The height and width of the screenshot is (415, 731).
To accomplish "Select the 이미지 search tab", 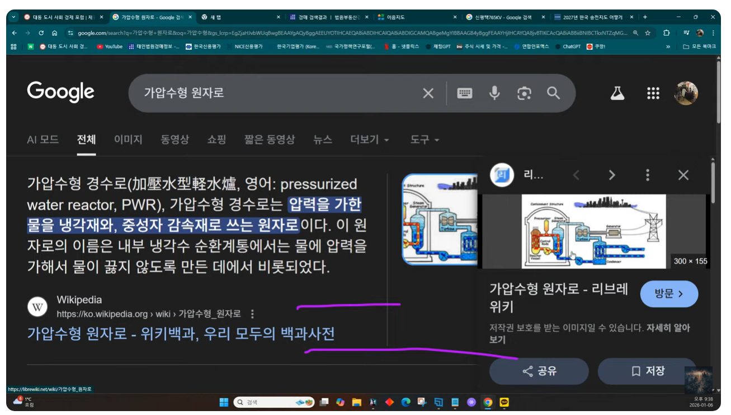I will click(128, 140).
